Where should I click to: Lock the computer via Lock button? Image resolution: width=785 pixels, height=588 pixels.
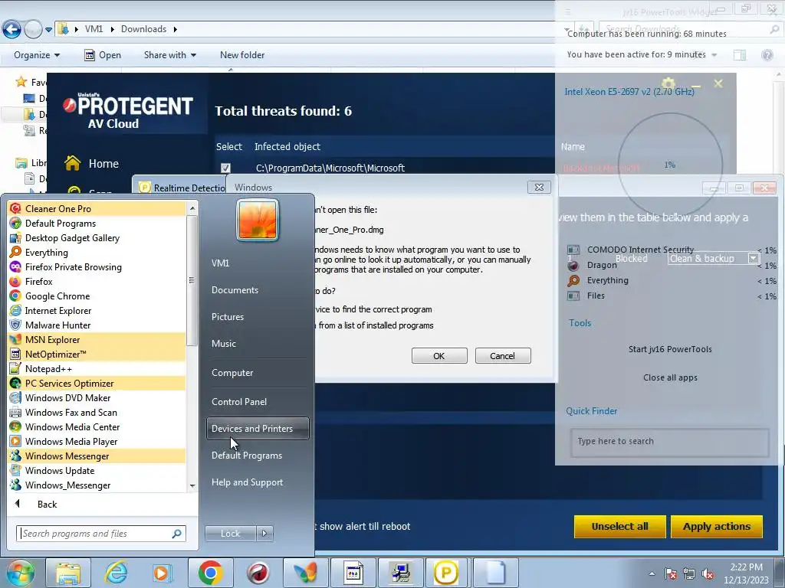pyautogui.click(x=230, y=534)
